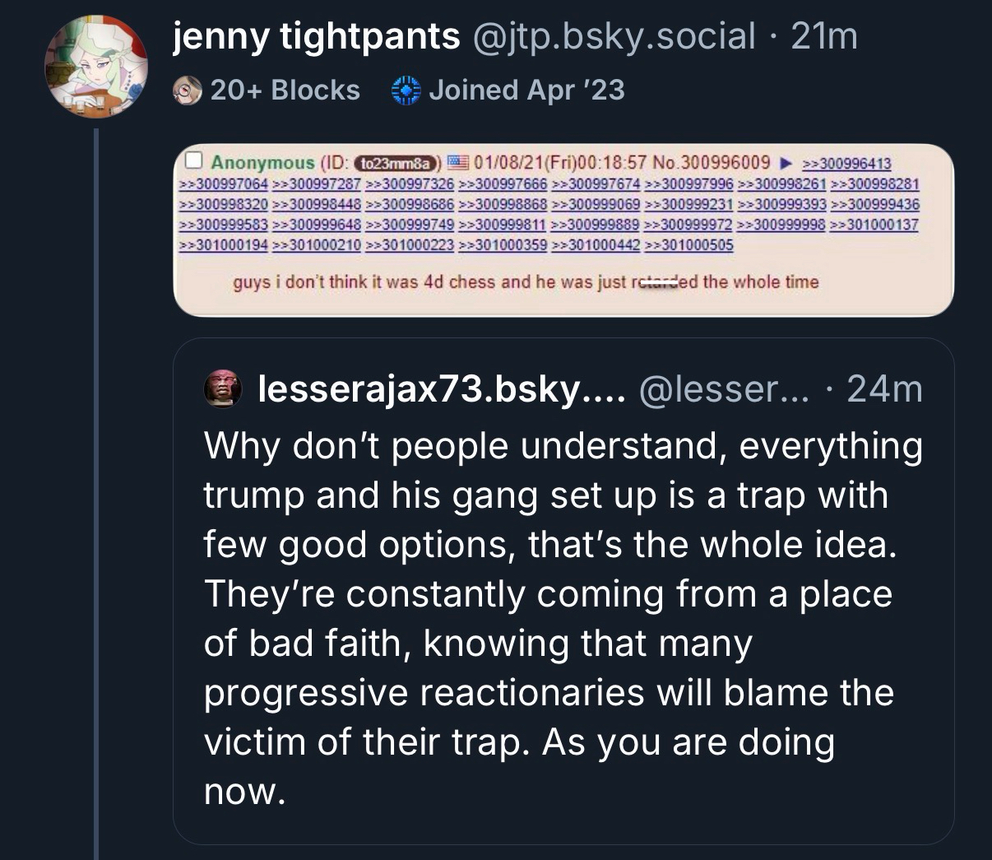The image size is (992, 860).
Task: Follow reply link >>301000505
Action: click(688, 244)
